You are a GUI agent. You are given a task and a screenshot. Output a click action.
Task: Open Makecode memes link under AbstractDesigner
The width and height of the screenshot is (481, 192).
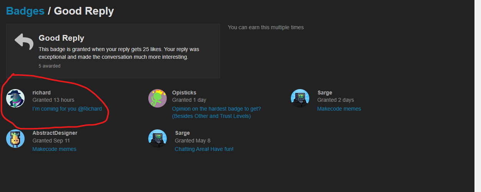54,149
